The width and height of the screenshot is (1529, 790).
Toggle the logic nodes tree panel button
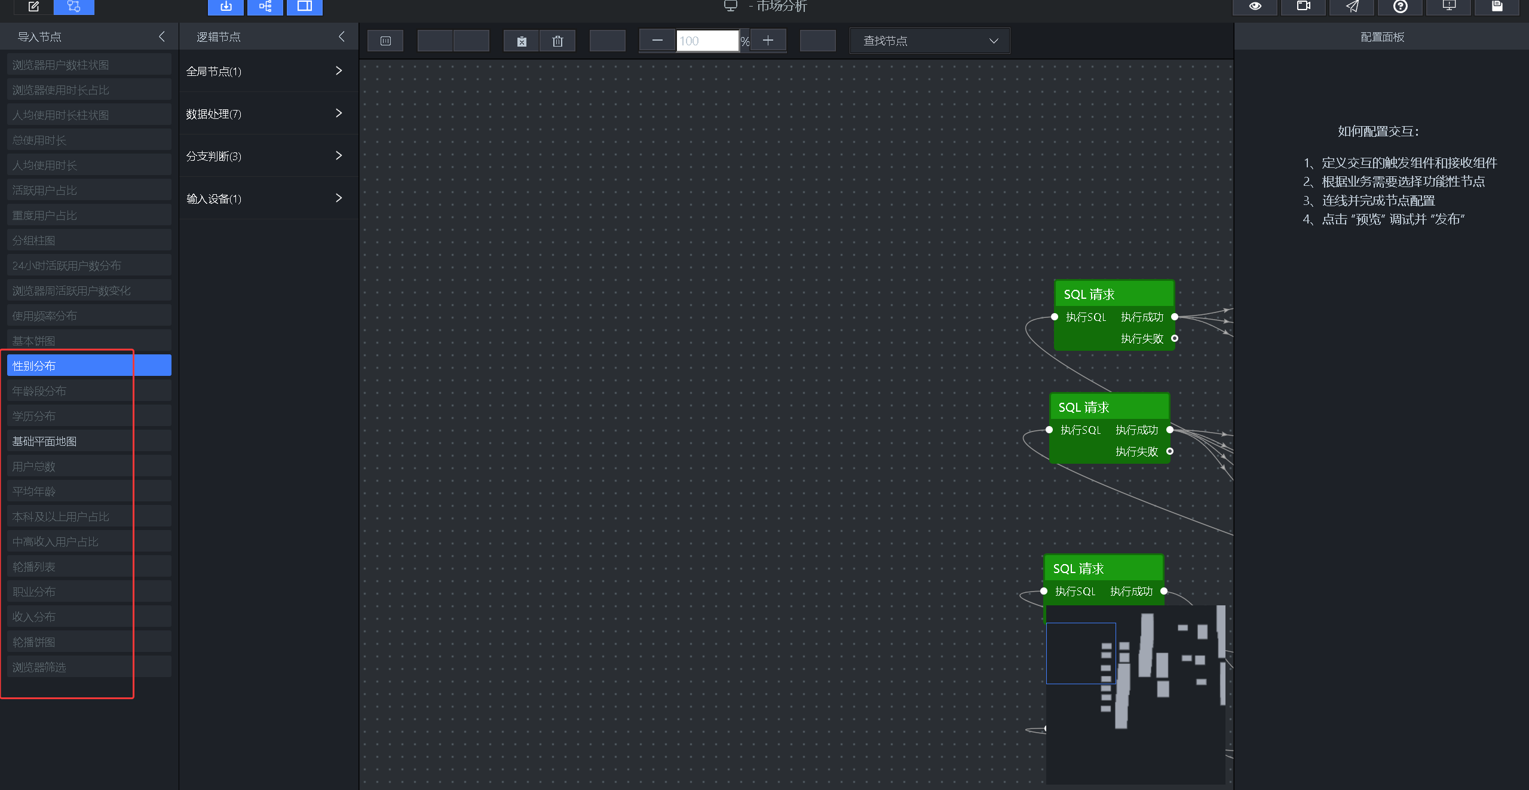pyautogui.click(x=265, y=7)
